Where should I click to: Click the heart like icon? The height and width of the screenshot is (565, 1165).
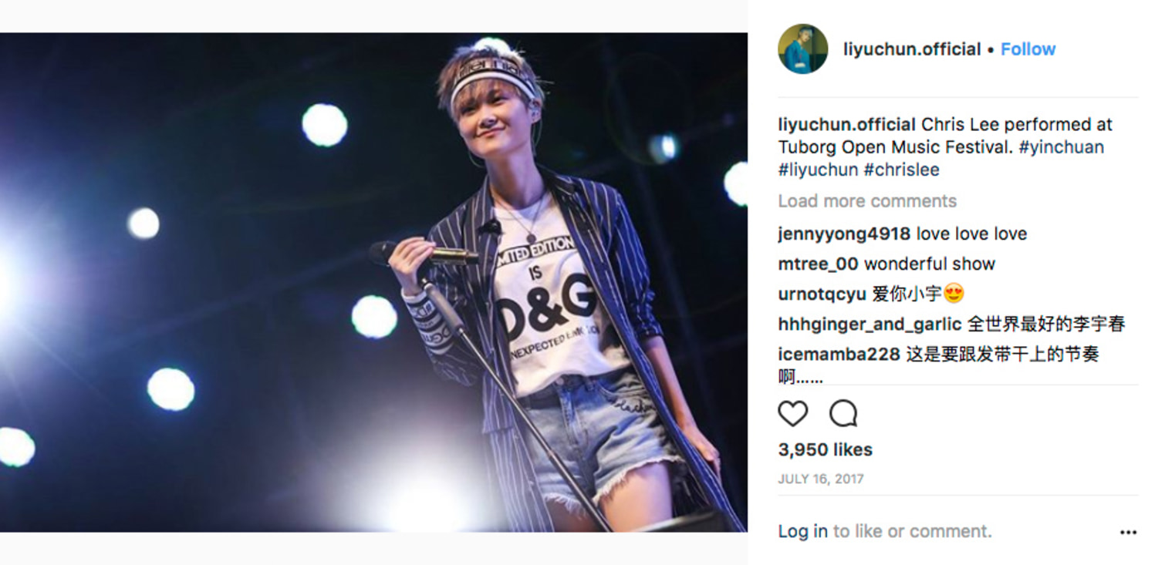[x=792, y=414]
